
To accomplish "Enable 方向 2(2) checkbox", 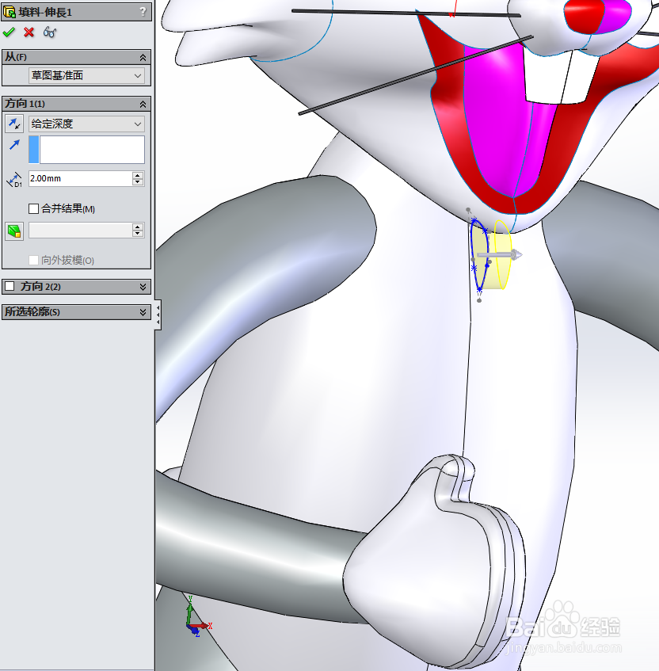I will click(10, 286).
